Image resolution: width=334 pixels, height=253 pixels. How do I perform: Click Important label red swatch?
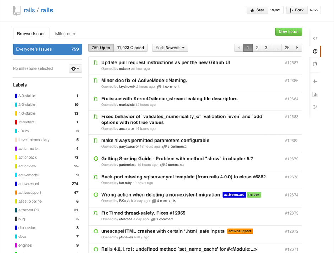pos(16,122)
